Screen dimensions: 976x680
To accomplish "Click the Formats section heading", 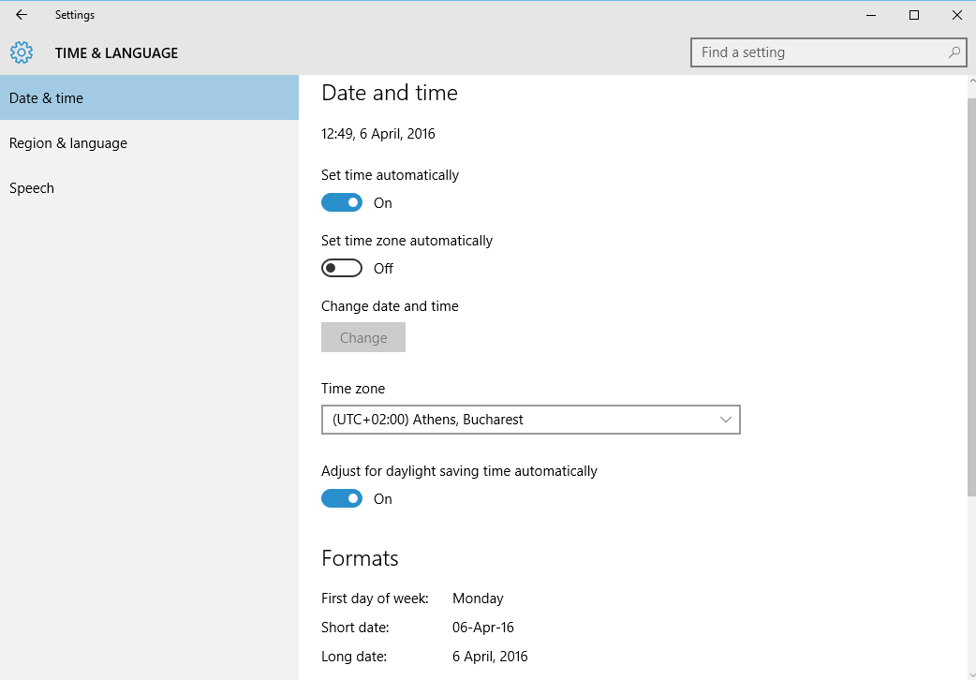I will pyautogui.click(x=360, y=557).
